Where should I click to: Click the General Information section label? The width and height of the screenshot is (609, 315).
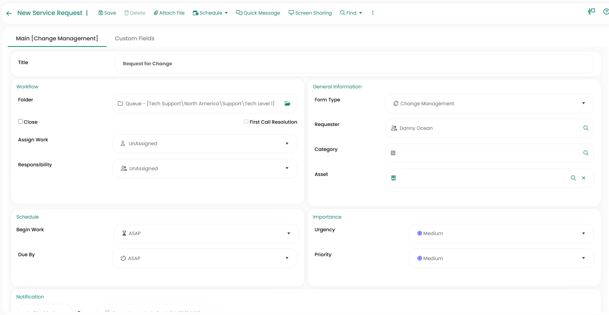[337, 87]
